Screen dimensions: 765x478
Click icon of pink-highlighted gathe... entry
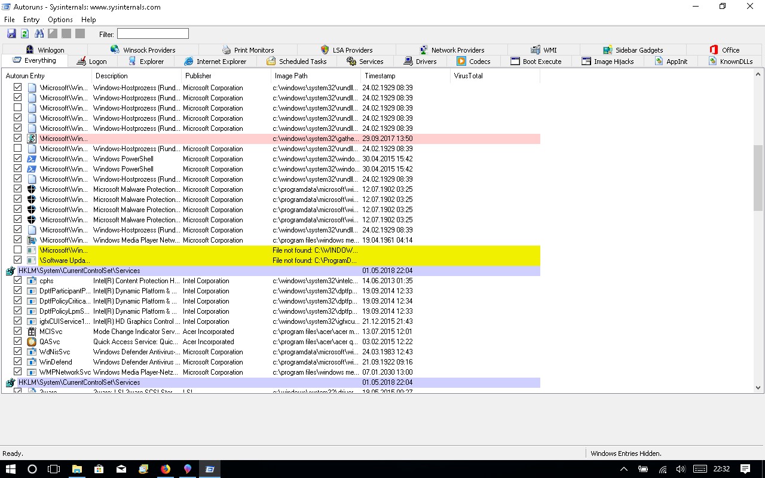(32, 139)
